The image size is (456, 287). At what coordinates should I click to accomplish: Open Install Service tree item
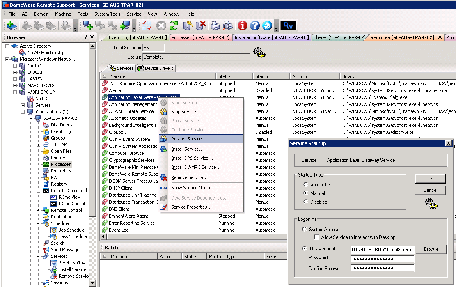click(72, 269)
